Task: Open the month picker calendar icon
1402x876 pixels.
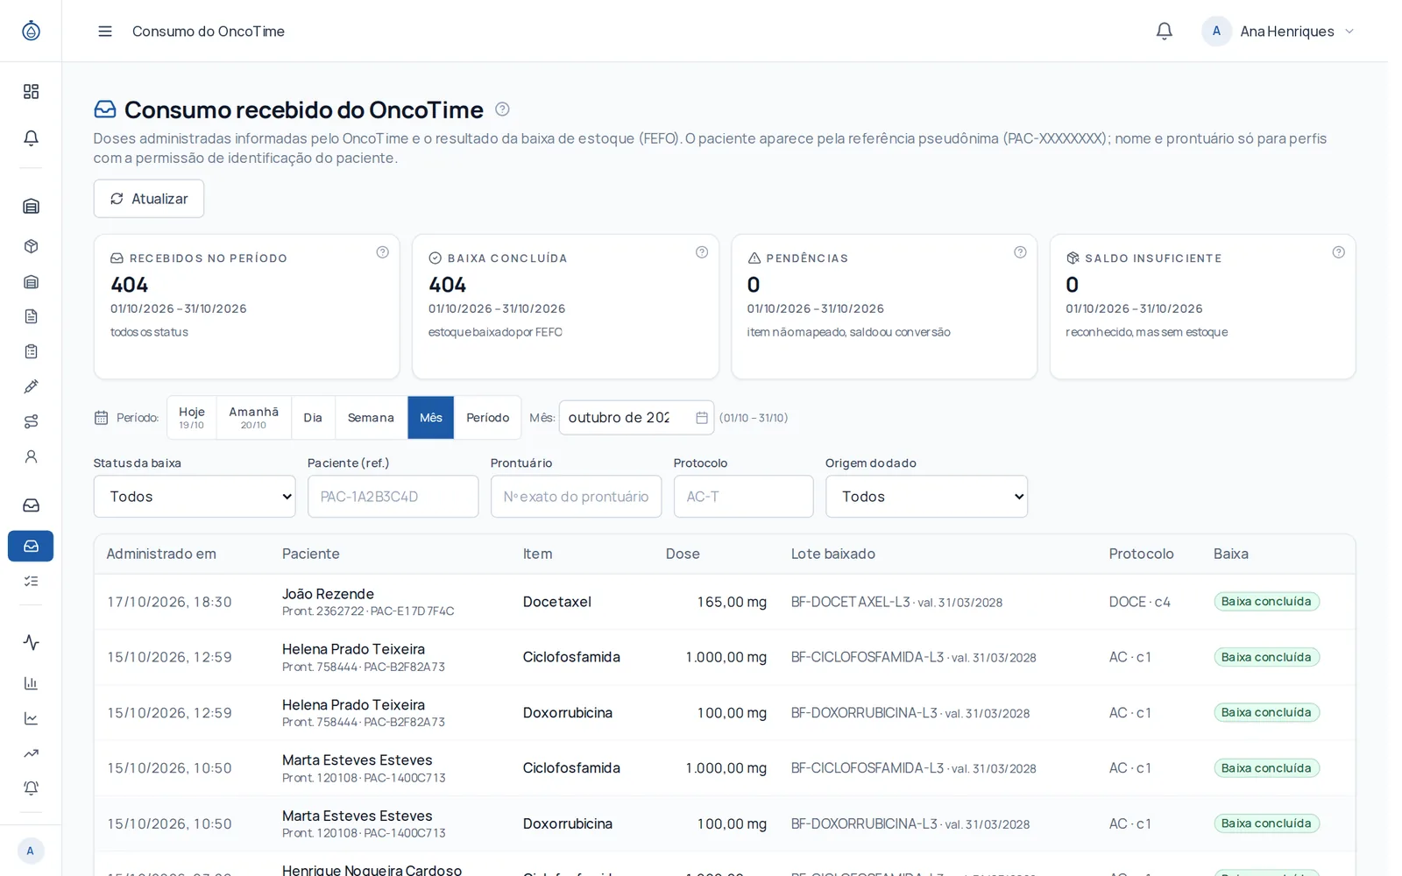Action: 701,418
